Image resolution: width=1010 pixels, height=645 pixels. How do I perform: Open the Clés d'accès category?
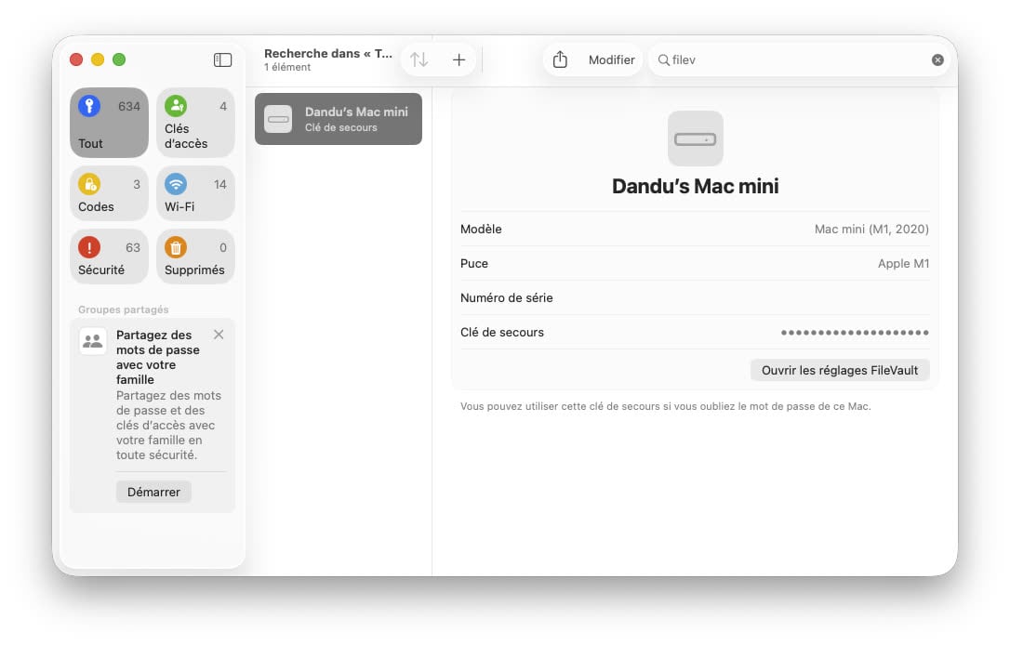click(x=195, y=123)
